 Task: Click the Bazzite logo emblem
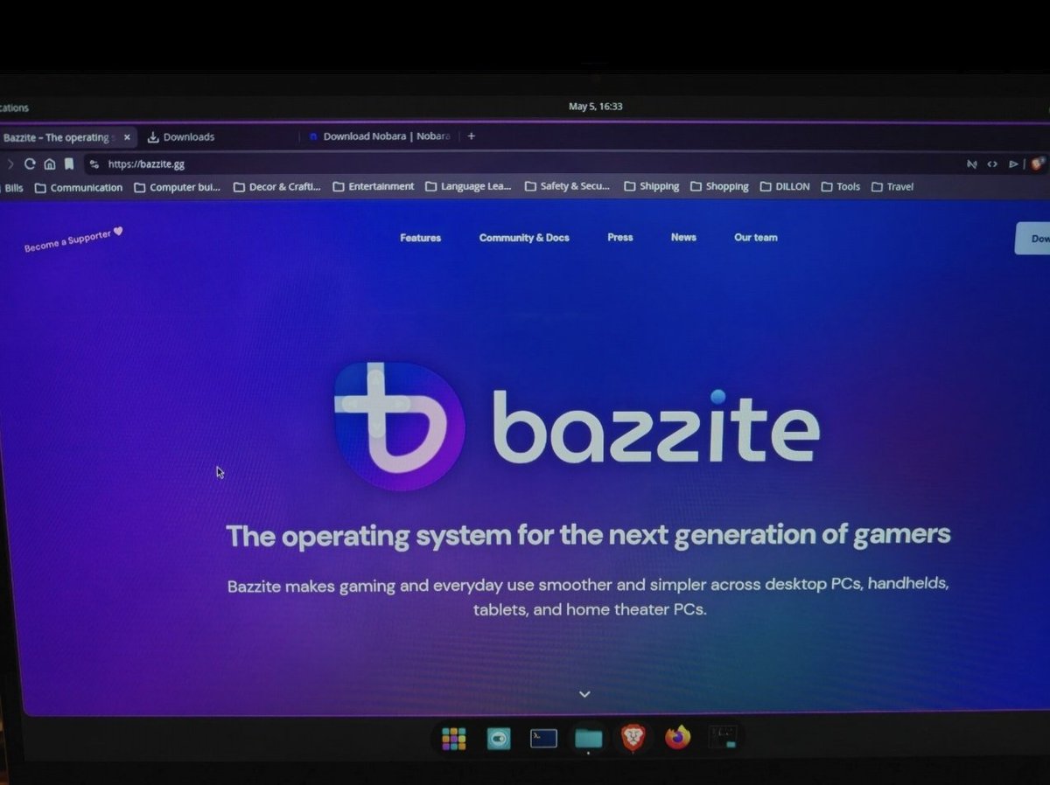[x=399, y=426]
